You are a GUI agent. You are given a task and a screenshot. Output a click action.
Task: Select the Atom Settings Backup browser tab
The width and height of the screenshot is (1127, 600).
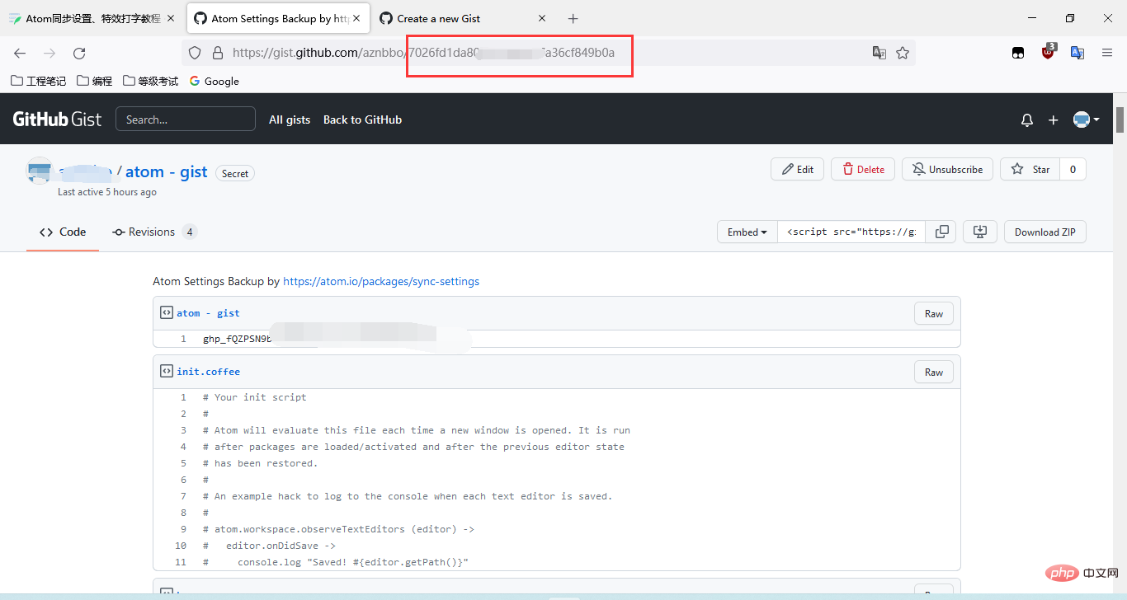(278, 18)
